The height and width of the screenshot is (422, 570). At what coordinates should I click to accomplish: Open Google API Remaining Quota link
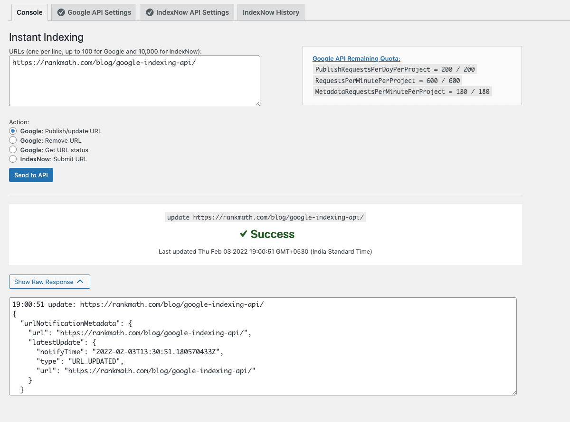356,59
